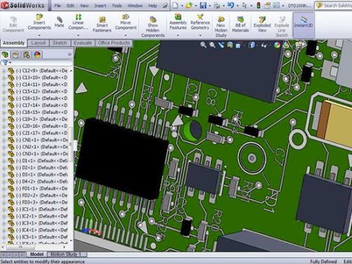This screenshot has height=264, width=352.
Task: Open the Tools menu
Action: coord(117,6)
